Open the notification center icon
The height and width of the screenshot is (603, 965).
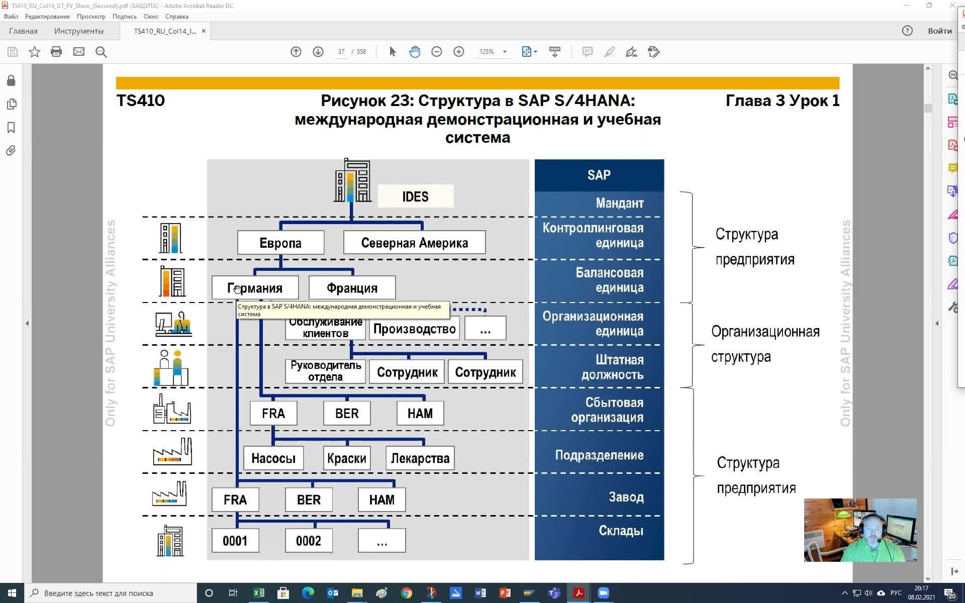click(949, 593)
